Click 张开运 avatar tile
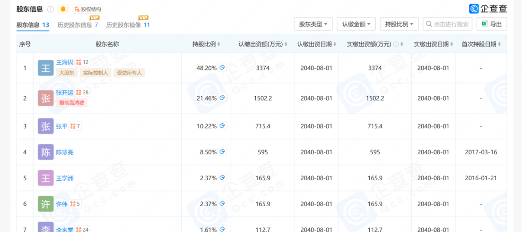Viewport: 522px width, 232px height. pos(45,98)
